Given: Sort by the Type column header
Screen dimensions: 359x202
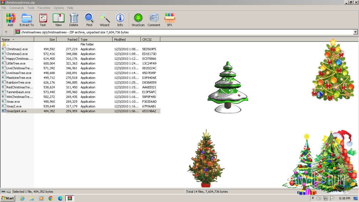Looking at the screenshot, I should [x=96, y=40].
